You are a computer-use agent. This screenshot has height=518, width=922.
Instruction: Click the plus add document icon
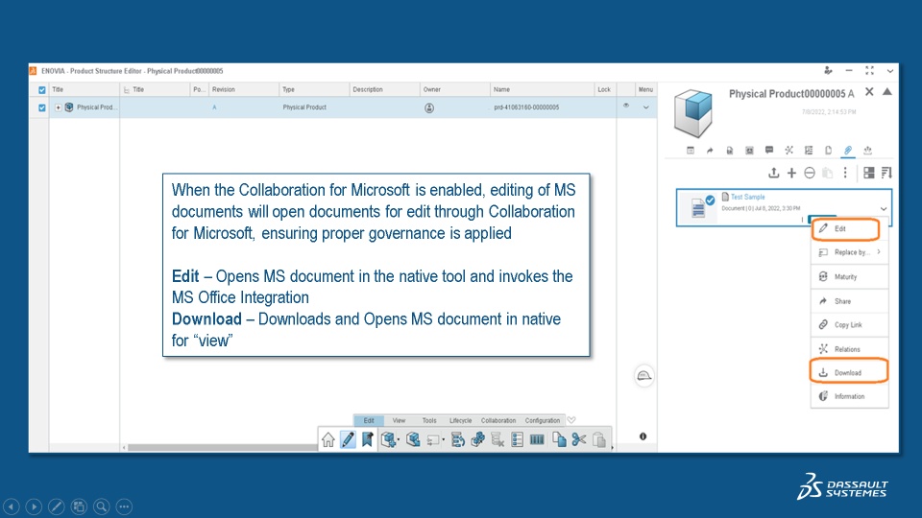tap(792, 173)
